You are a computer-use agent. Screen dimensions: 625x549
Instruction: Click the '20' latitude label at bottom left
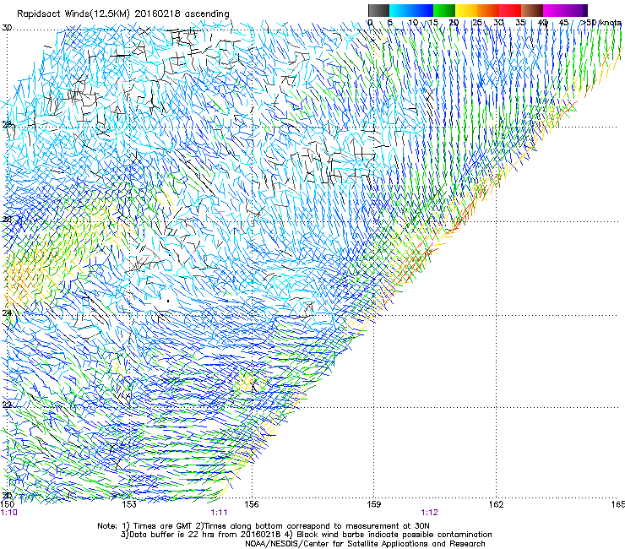(7, 495)
